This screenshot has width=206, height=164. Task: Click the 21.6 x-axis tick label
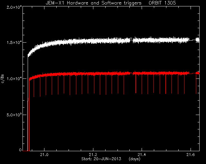pos(191,155)
